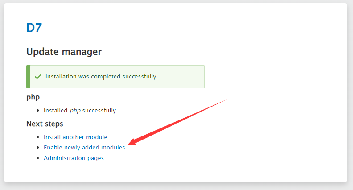Image resolution: width=353 pixels, height=190 pixels.
Task: Click the php section heading
Action: pos(33,97)
